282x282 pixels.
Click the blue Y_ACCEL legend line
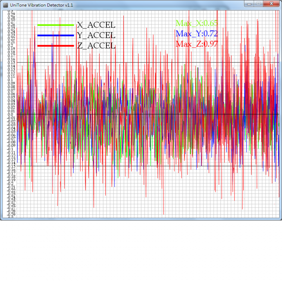pos(56,35)
